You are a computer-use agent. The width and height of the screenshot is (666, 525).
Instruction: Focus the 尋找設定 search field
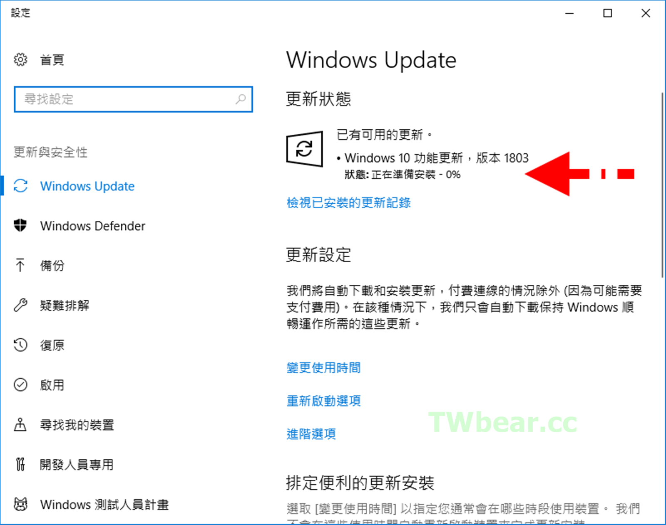(133, 99)
